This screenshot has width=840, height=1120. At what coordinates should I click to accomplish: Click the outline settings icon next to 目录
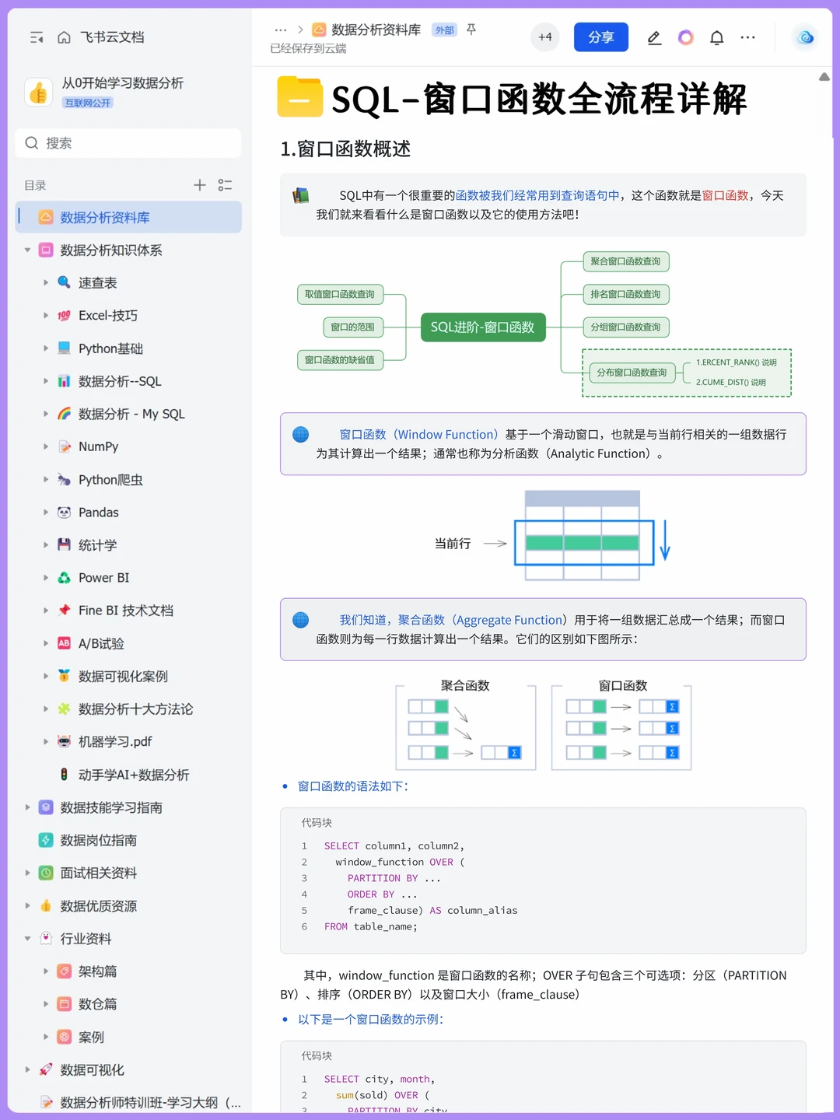pos(225,185)
